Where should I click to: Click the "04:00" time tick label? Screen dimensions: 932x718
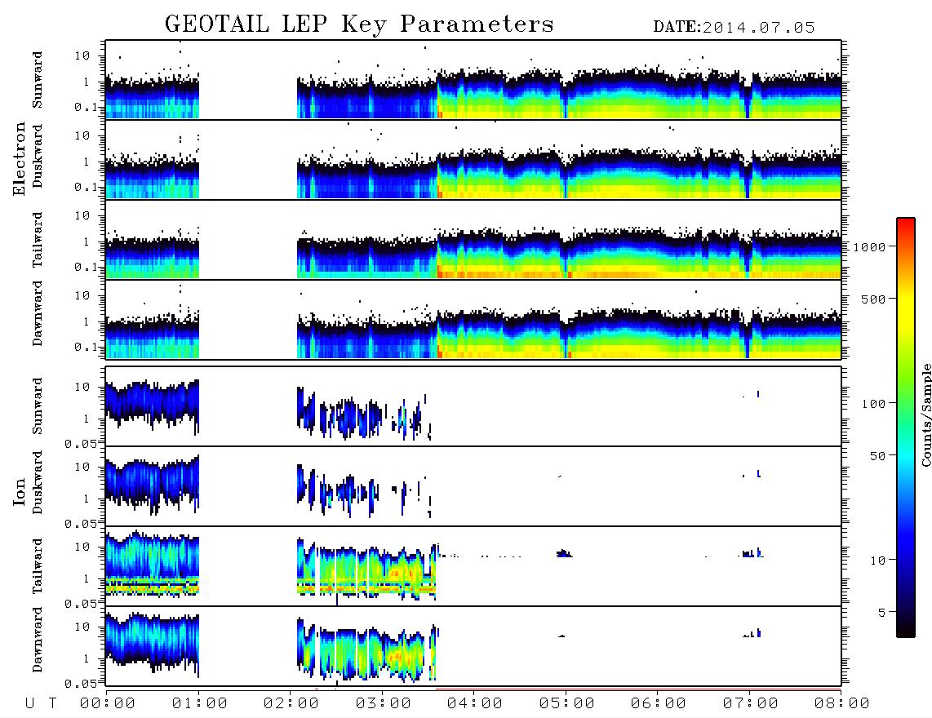[475, 703]
